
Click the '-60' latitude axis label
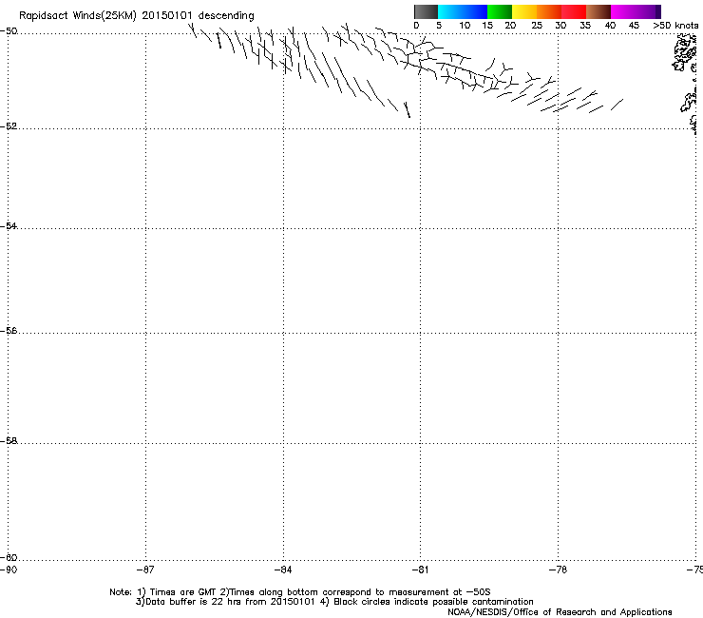pyautogui.click(x=9, y=557)
